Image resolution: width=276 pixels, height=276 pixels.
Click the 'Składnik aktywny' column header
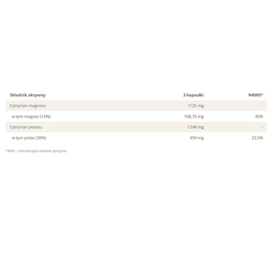tap(28, 95)
